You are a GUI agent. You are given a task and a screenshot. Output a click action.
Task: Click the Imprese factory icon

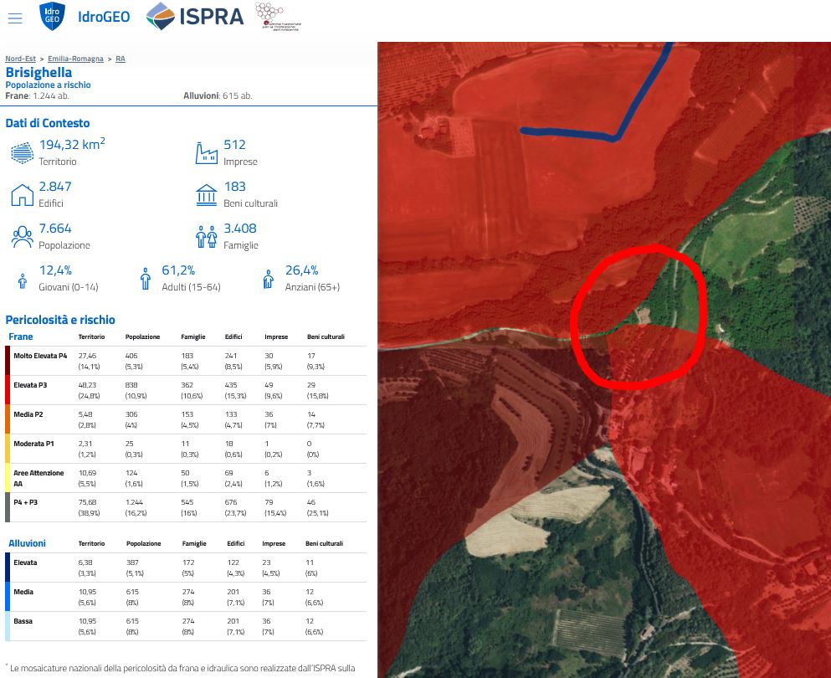tap(207, 152)
